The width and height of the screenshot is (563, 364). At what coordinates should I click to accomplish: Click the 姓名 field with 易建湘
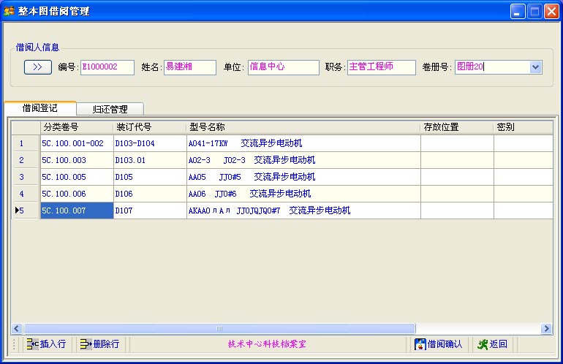(189, 67)
